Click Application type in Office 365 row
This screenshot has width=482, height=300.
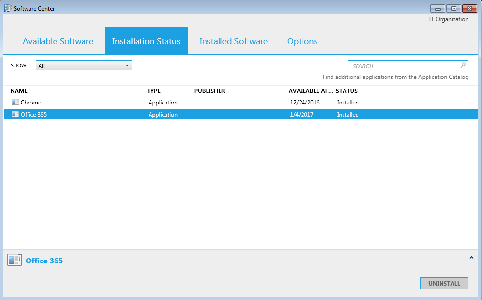click(163, 115)
